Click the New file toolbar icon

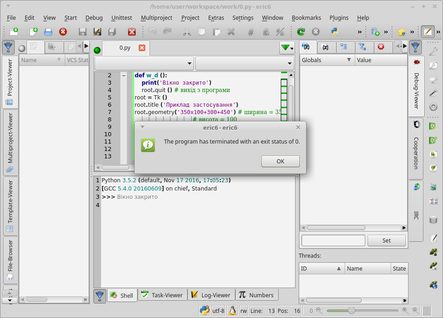tap(34, 32)
